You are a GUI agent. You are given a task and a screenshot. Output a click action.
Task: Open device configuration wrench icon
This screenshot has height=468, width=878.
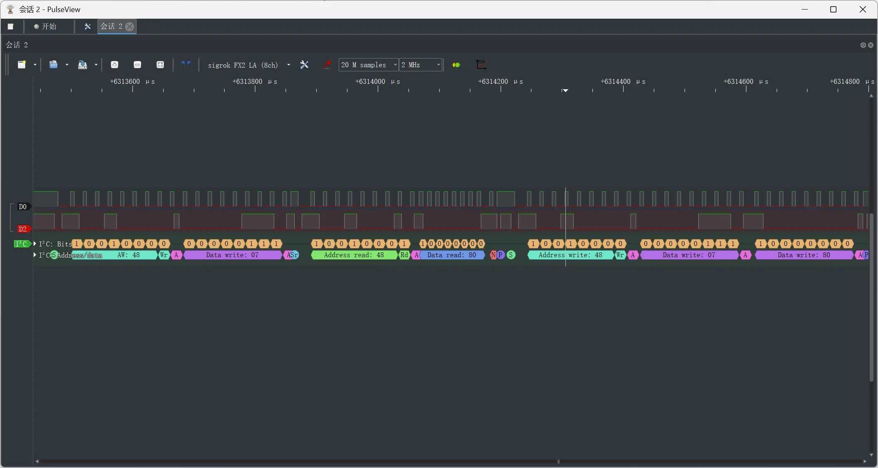point(304,65)
